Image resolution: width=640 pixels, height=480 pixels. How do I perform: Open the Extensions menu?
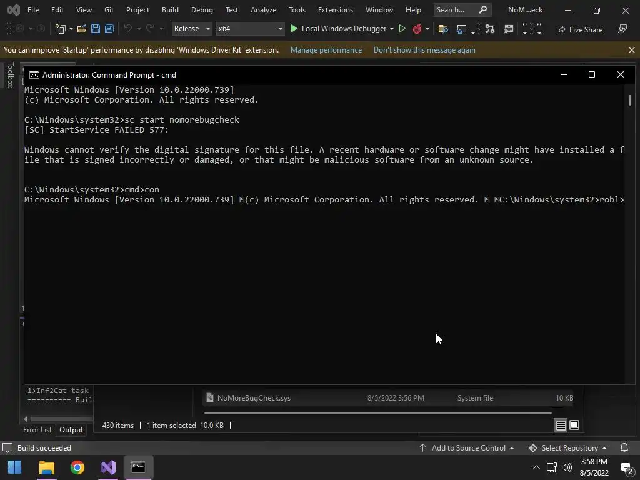(335, 10)
